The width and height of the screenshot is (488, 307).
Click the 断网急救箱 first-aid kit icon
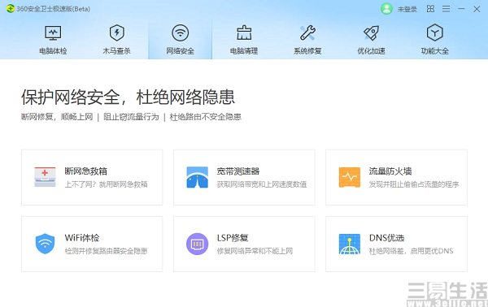[x=45, y=177]
